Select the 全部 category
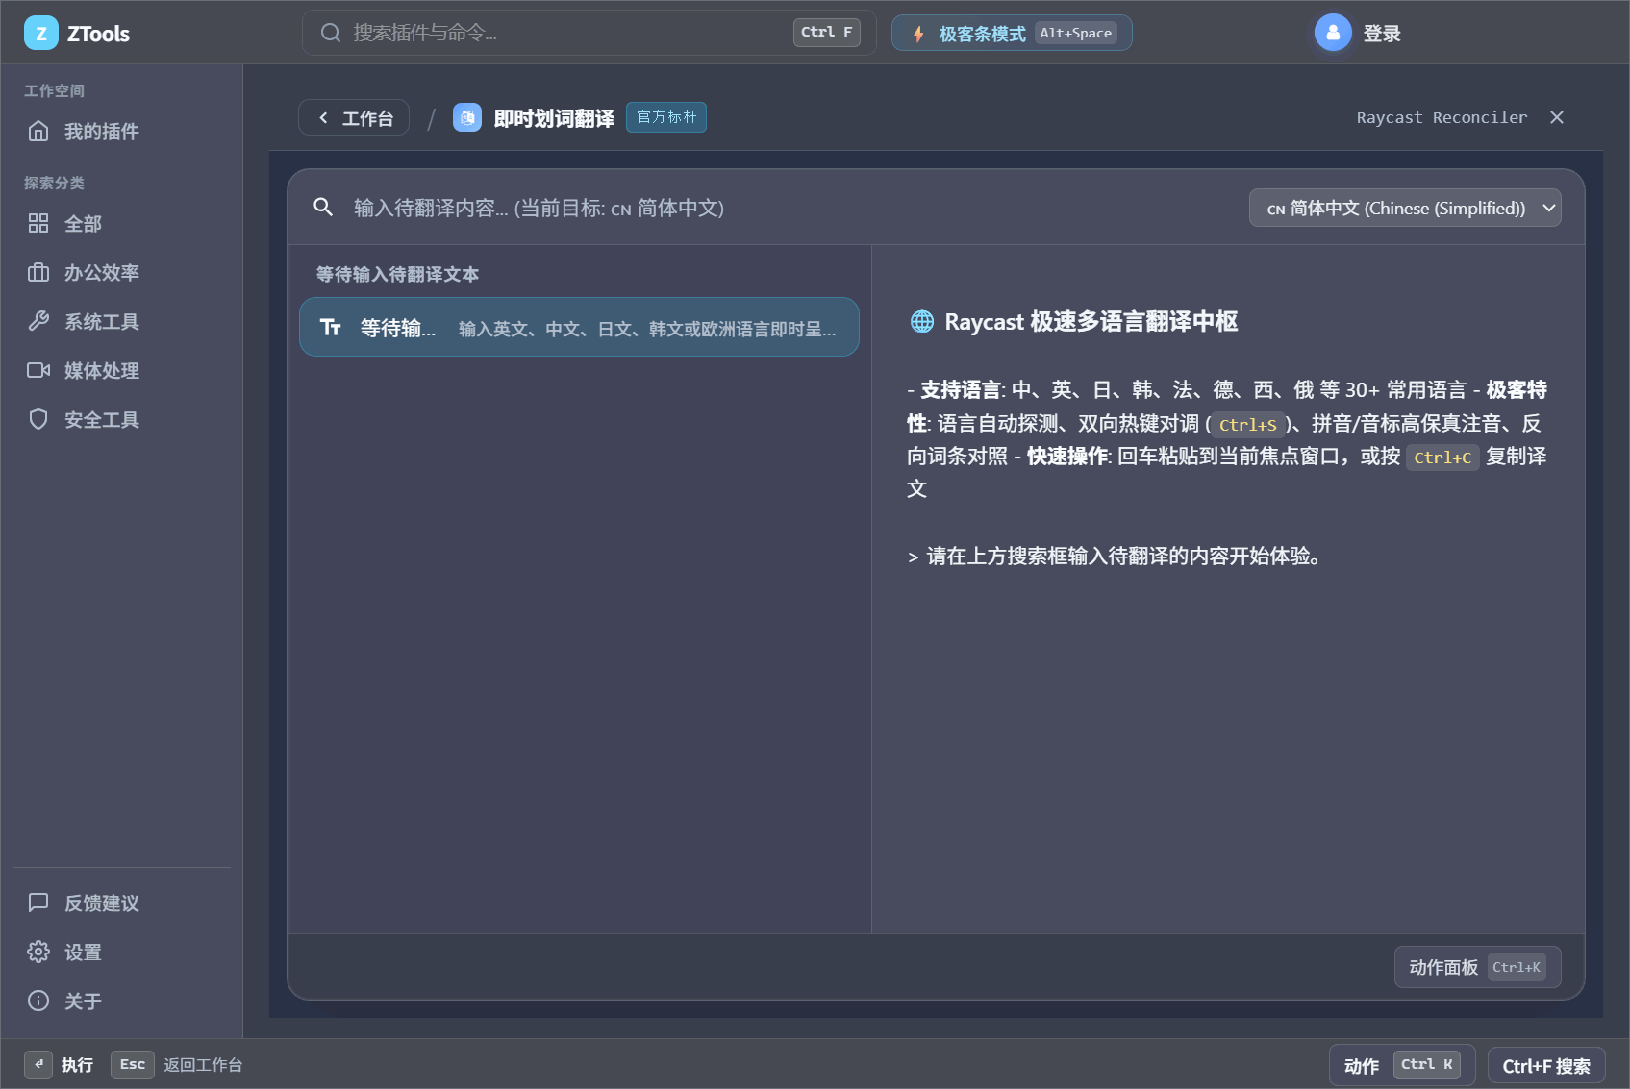This screenshot has width=1630, height=1089. point(121,224)
